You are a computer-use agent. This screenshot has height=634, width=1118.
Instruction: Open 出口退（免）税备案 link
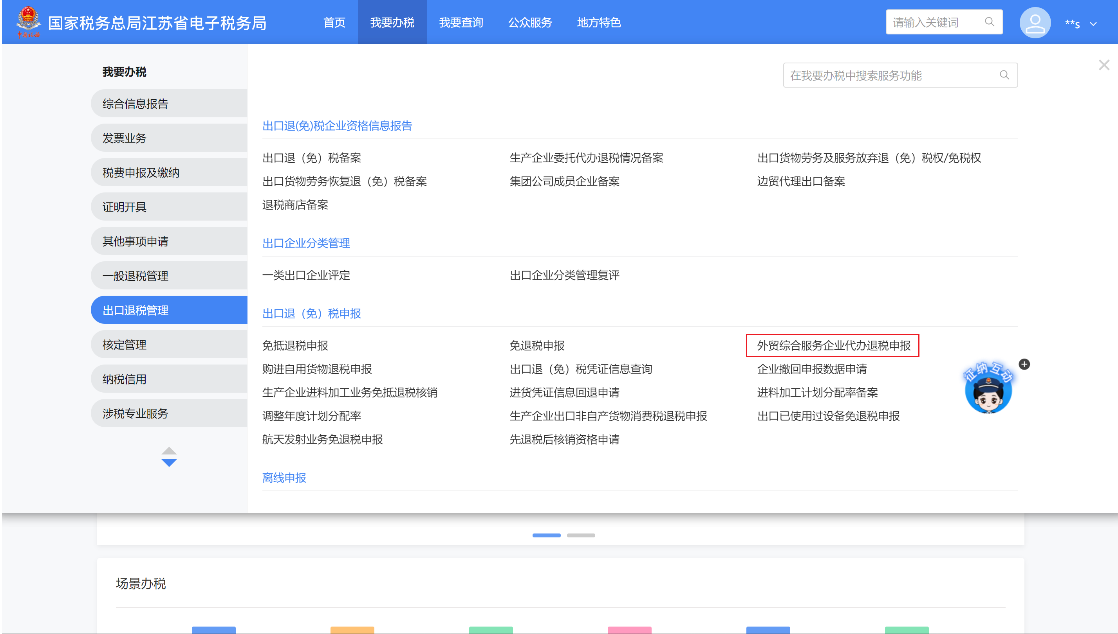click(312, 158)
